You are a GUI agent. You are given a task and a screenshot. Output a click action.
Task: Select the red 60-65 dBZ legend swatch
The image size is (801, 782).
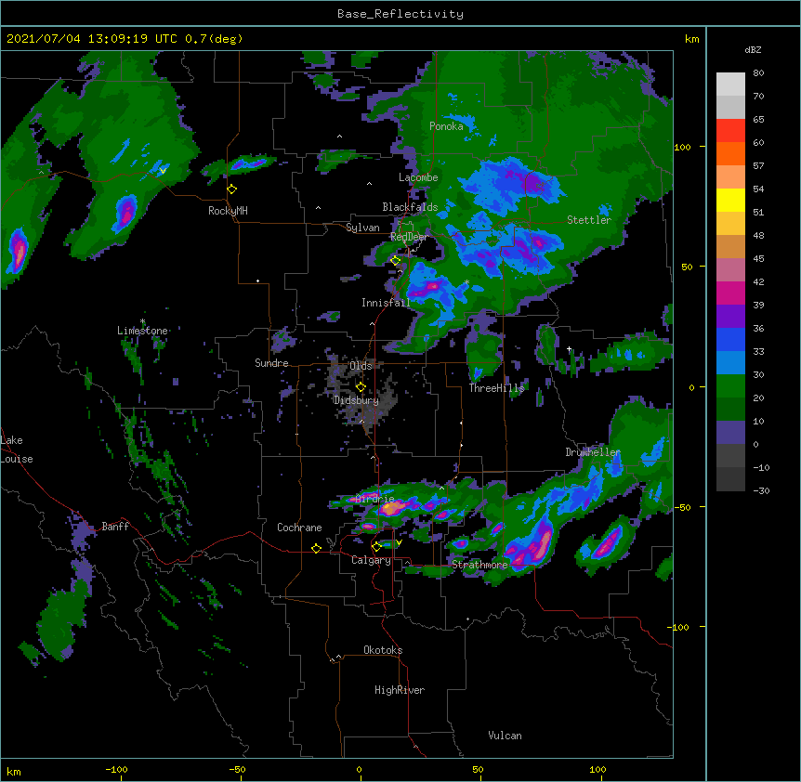730,131
